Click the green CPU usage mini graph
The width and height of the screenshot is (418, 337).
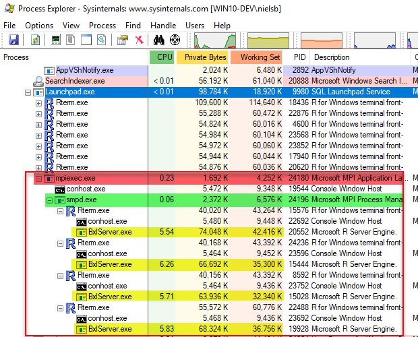[x=215, y=40]
